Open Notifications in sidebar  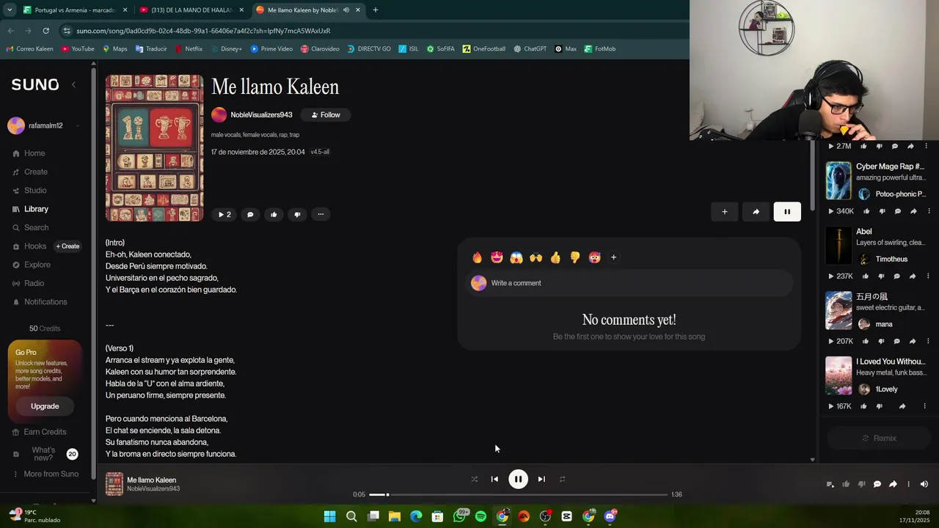click(x=40, y=302)
